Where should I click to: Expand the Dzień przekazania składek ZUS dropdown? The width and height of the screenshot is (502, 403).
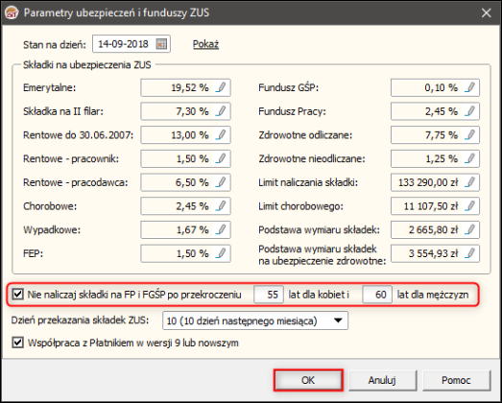[255, 320]
